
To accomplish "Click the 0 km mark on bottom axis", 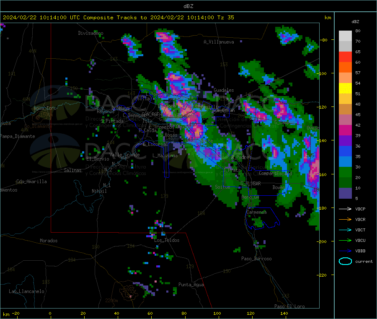I will (x=50, y=313).
